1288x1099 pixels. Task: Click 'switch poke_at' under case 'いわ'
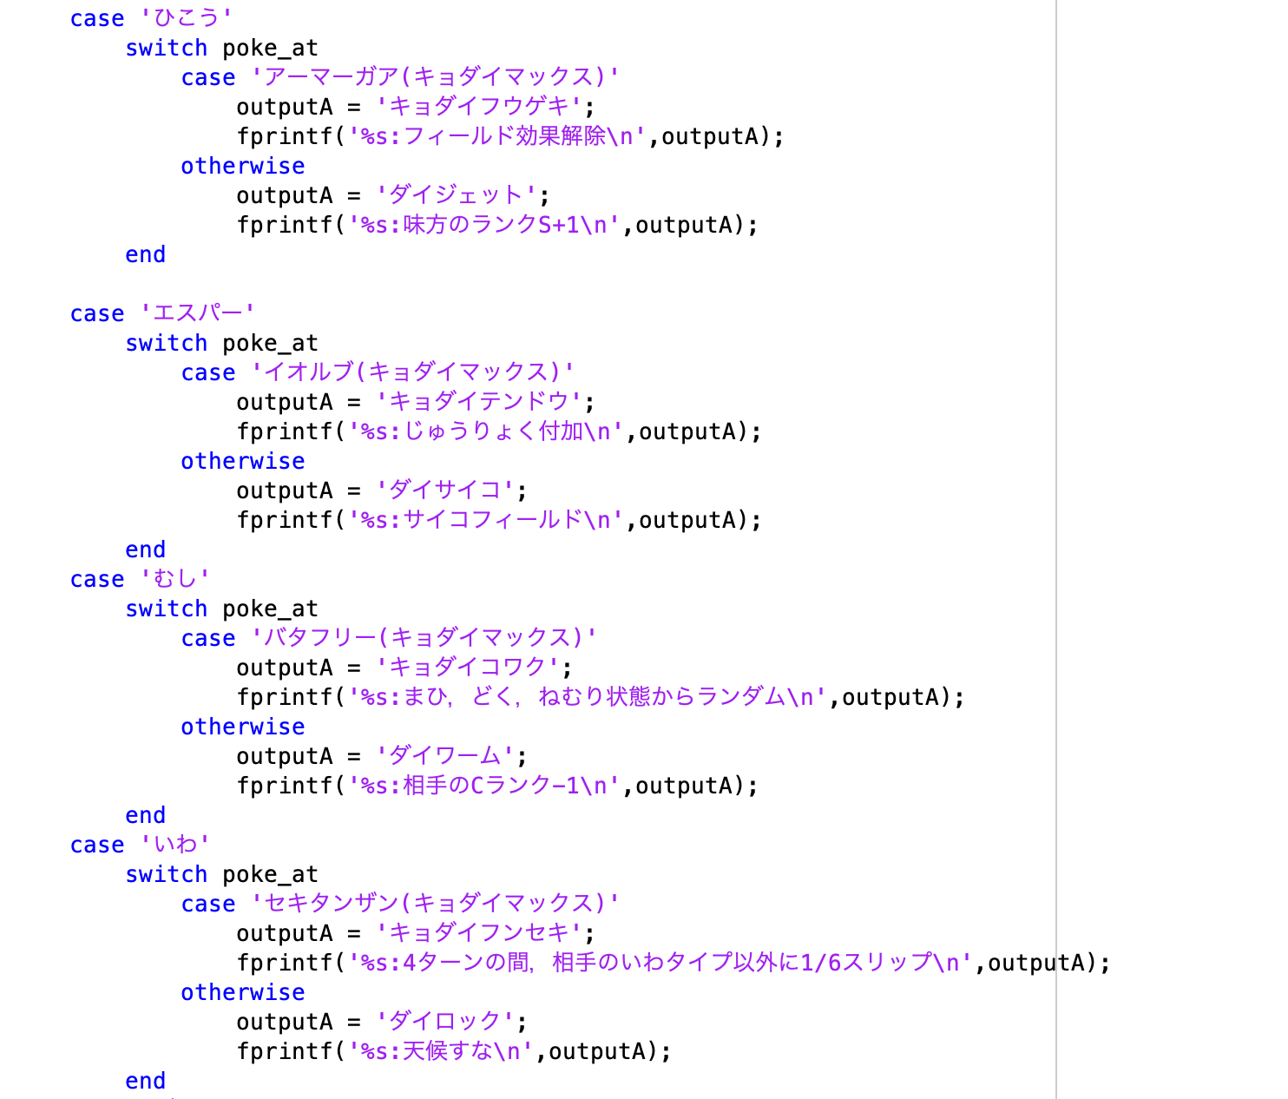coord(222,874)
